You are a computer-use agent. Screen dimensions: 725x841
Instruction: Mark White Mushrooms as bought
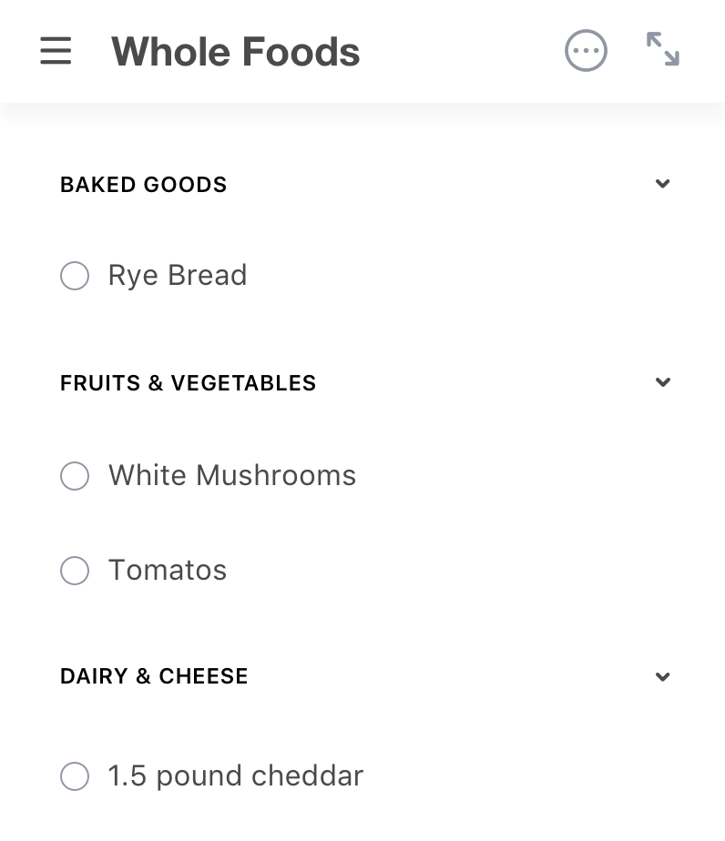click(x=75, y=476)
